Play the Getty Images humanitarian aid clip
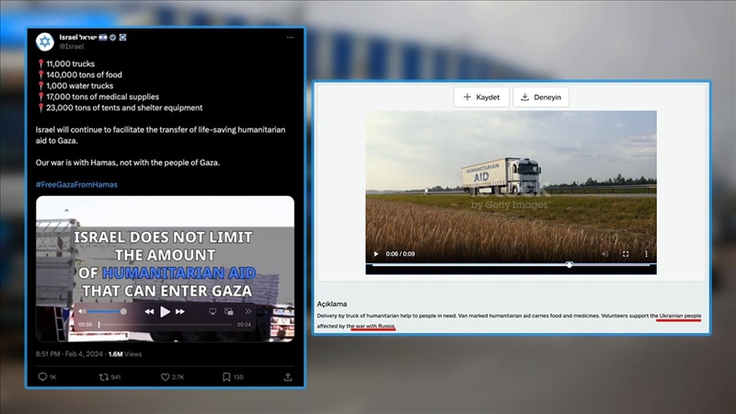Viewport: 736px width, 414px height. coord(375,254)
